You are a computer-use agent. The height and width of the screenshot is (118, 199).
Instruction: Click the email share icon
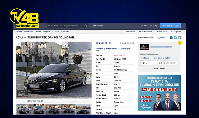coord(179,38)
